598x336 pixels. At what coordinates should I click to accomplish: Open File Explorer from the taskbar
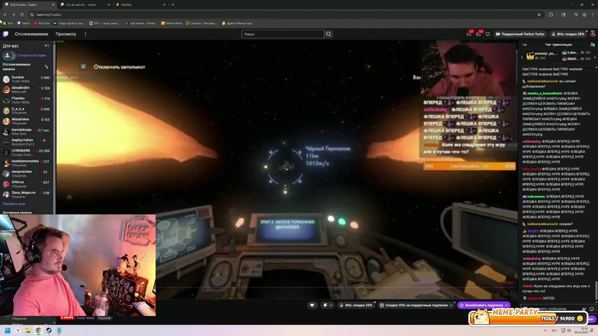pos(28,330)
